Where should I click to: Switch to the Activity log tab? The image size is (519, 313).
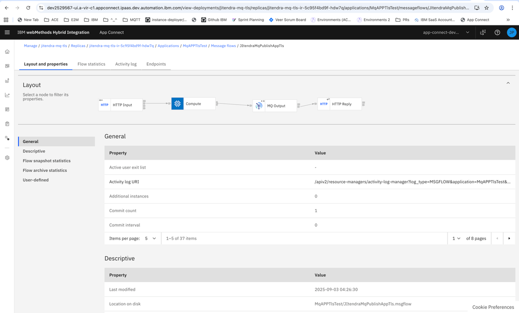[x=126, y=64]
